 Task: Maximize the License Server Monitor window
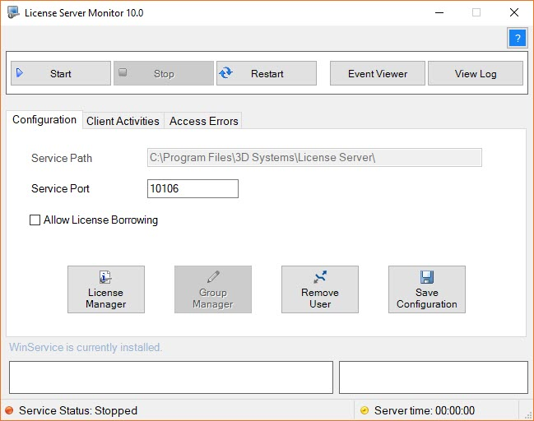[476, 13]
